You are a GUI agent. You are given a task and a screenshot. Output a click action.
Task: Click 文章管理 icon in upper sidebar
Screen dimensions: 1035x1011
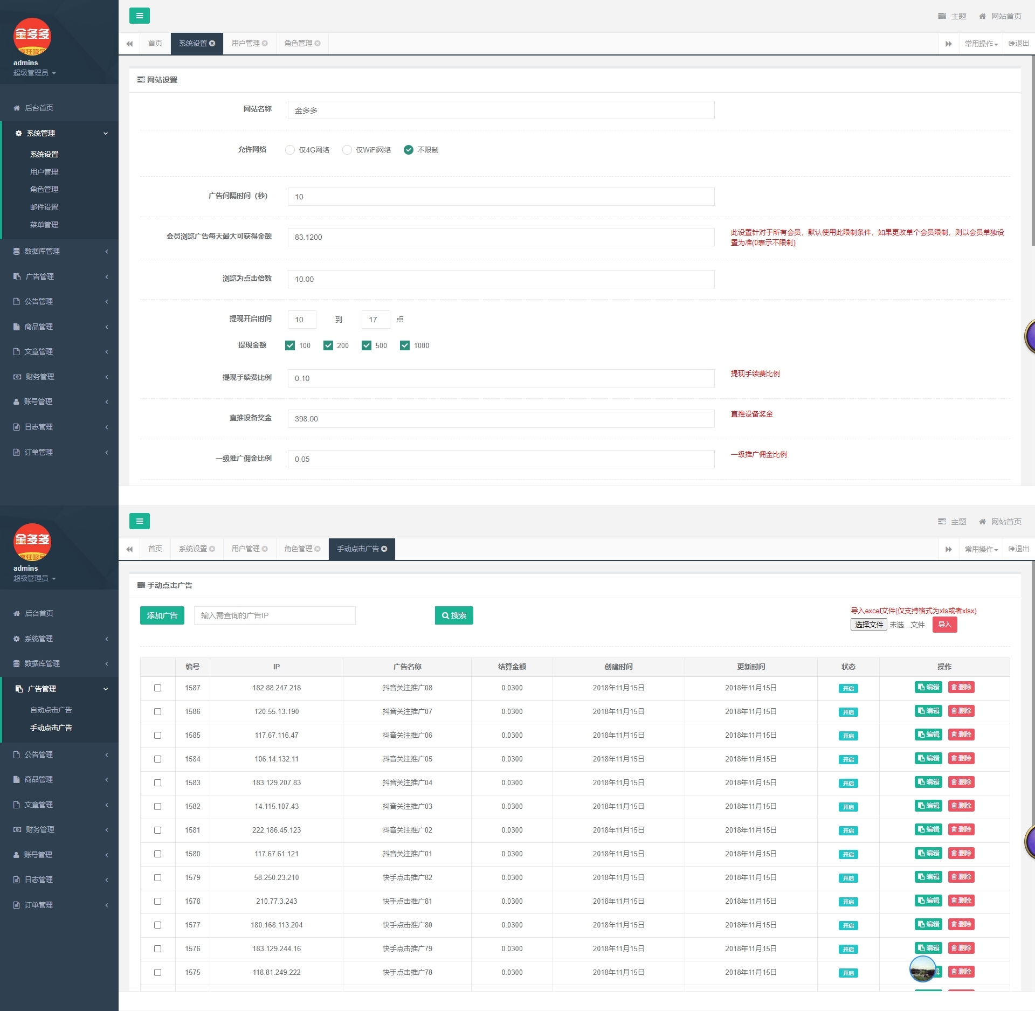point(17,351)
